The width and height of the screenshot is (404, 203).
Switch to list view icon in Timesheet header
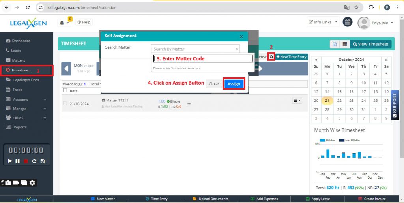tap(344, 44)
